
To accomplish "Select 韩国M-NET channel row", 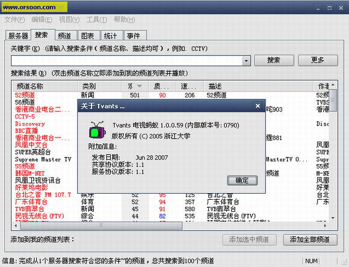I will pyautogui.click(x=30, y=173).
